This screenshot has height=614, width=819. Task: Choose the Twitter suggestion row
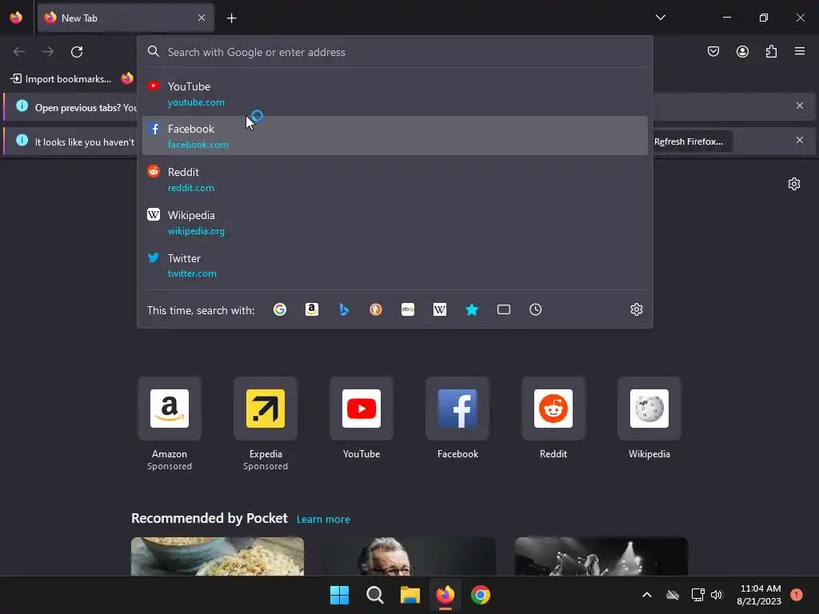tap(395, 265)
